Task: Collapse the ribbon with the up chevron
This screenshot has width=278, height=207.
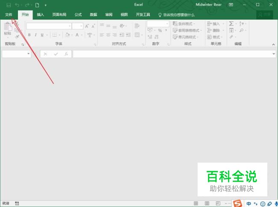Action: [x=273, y=44]
